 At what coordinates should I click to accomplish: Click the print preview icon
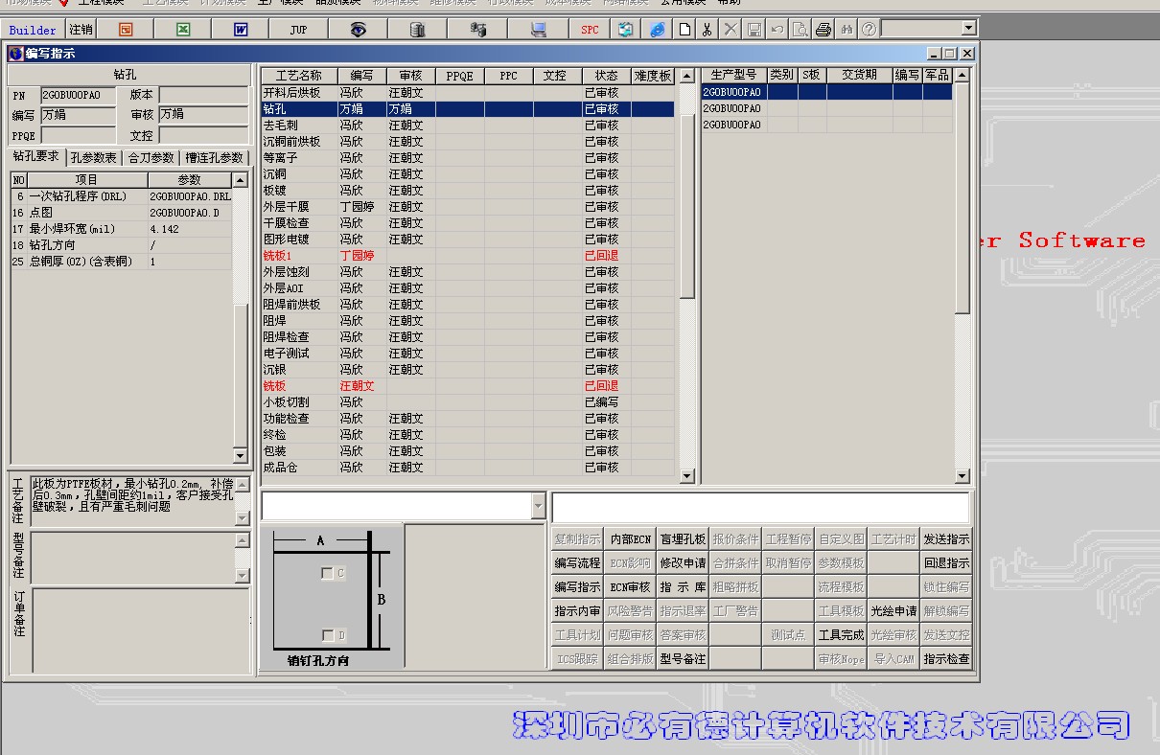[x=800, y=30]
